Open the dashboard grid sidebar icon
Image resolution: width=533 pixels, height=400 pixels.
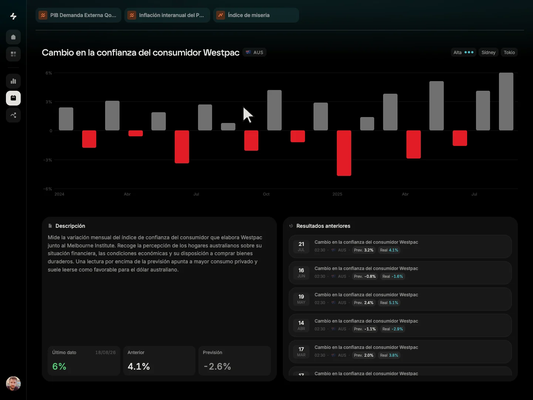tap(13, 54)
